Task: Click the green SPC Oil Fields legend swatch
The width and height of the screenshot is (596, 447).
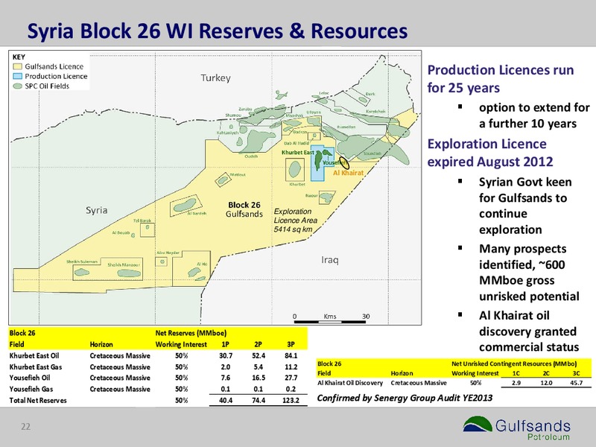Action: tap(17, 86)
